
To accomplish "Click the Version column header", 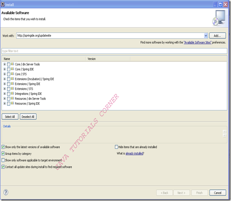I will (x=108, y=59).
